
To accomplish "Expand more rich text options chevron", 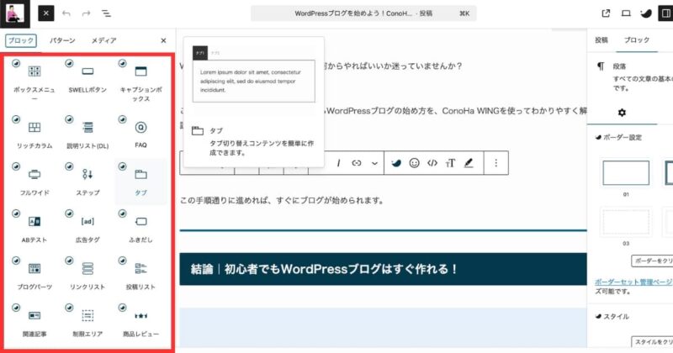I will coord(374,163).
